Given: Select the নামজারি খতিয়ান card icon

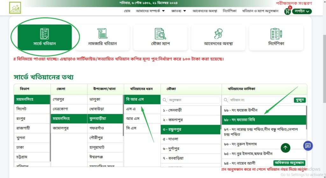Looking at the screenshot, I should [x=102, y=33].
